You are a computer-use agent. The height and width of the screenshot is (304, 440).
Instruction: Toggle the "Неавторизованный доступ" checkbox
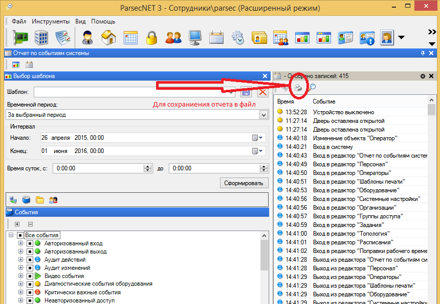coord(30,300)
